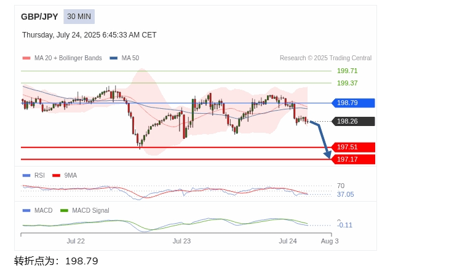Click the Jul 23 date axis label
457x276 pixels.
tap(181, 241)
